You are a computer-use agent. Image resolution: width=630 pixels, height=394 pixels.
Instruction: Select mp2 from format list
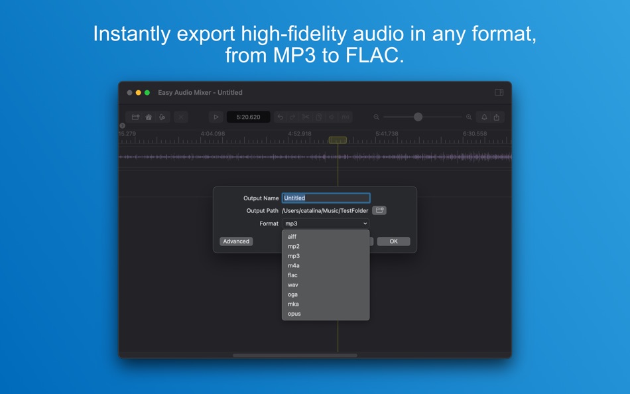(326, 246)
